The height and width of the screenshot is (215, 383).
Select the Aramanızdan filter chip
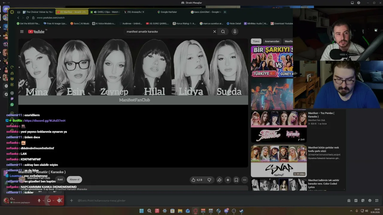click(272, 41)
